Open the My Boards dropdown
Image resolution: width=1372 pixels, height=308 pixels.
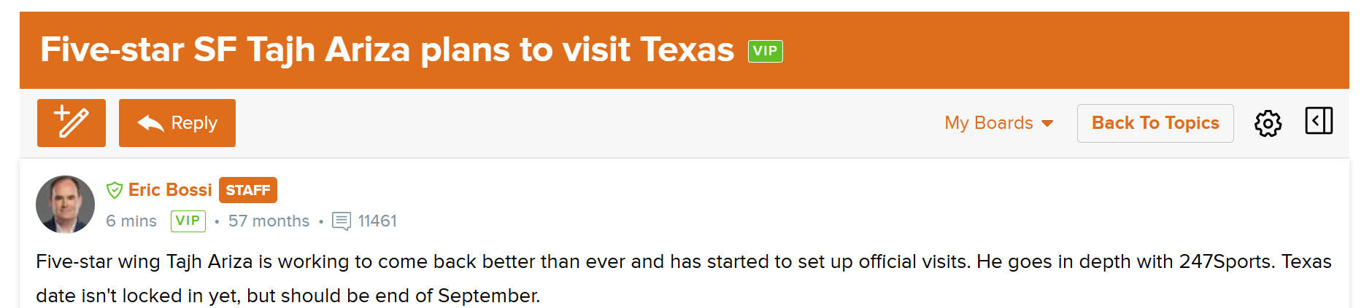click(x=998, y=123)
